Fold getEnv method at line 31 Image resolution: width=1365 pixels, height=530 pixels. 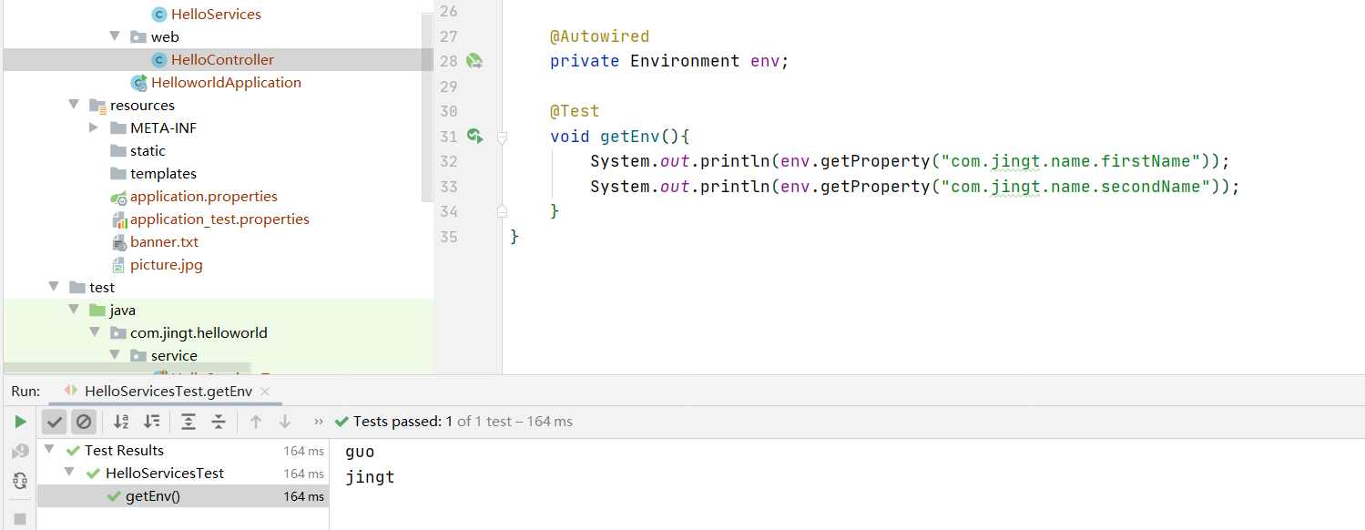502,137
